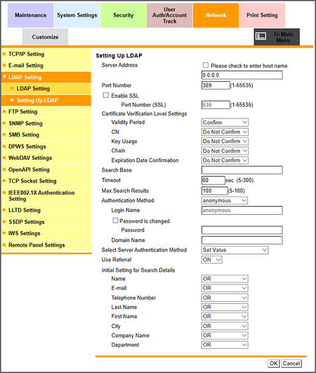Click the arrow icon beside TCP/IP Setting
Screen dimensions: 316x373
click(x=4, y=54)
